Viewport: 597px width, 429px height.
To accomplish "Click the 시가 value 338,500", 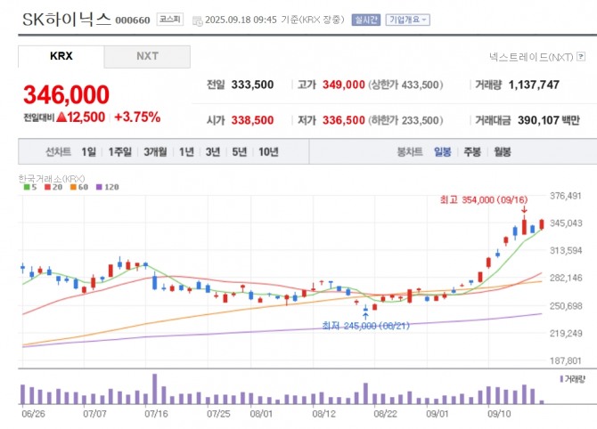I will pyautogui.click(x=252, y=120).
